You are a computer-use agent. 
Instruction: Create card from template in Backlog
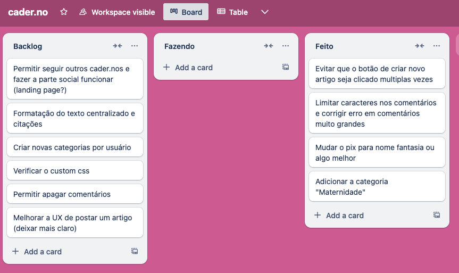[x=135, y=251]
